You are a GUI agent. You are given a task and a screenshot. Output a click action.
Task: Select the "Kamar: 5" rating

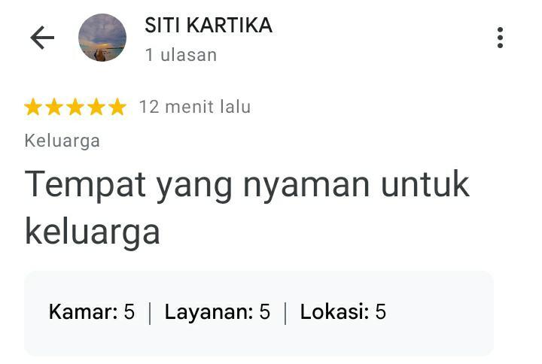pyautogui.click(x=92, y=312)
